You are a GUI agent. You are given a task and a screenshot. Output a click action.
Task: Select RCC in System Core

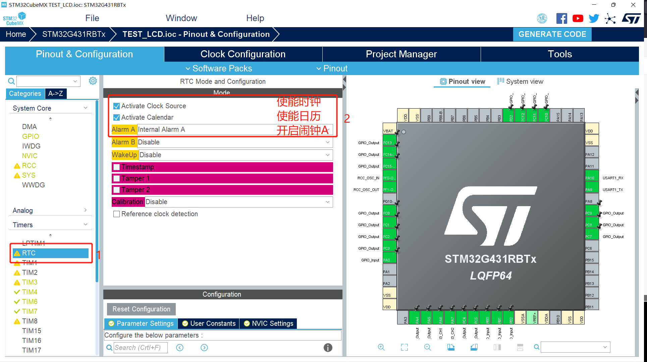[x=29, y=166]
